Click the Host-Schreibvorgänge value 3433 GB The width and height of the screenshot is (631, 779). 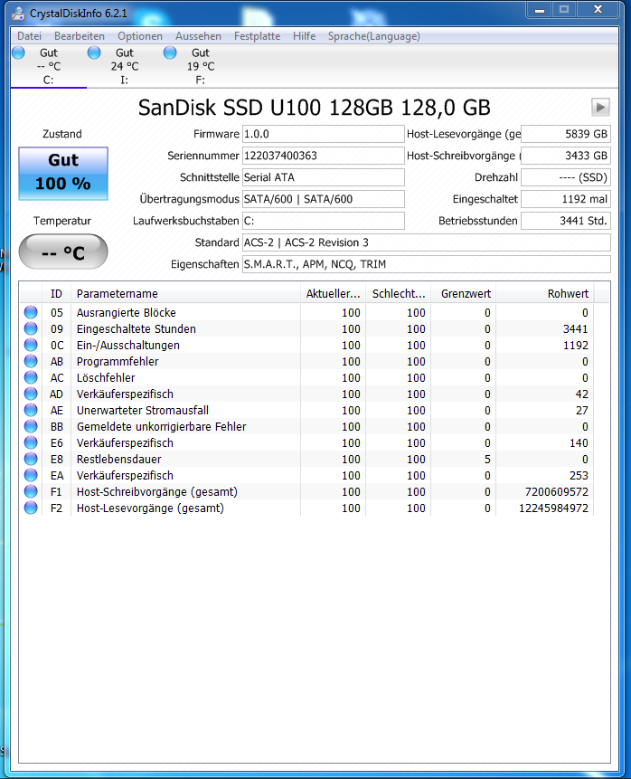(566, 156)
